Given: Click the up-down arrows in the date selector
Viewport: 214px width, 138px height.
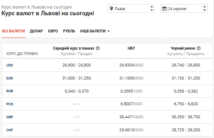Looking at the screenshot, I should [204, 9].
